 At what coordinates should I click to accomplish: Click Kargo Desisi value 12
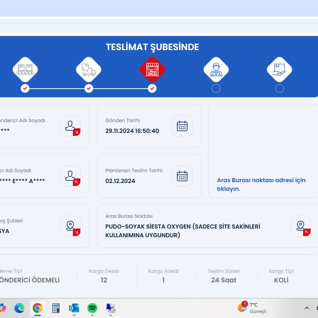coord(104,280)
